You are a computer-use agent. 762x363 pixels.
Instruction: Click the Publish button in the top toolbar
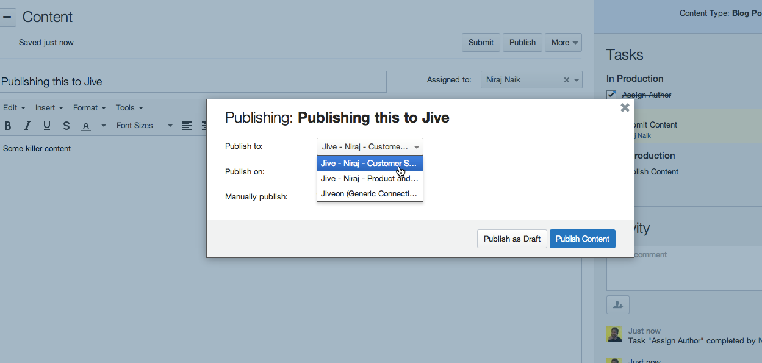tap(522, 42)
